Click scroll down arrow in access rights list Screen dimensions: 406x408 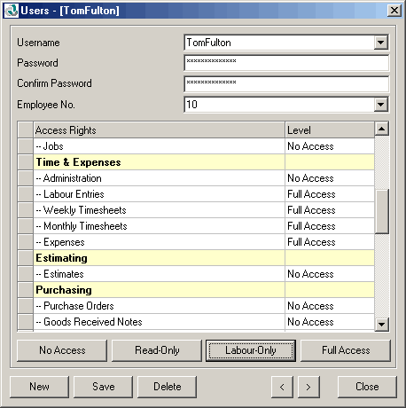(382, 325)
